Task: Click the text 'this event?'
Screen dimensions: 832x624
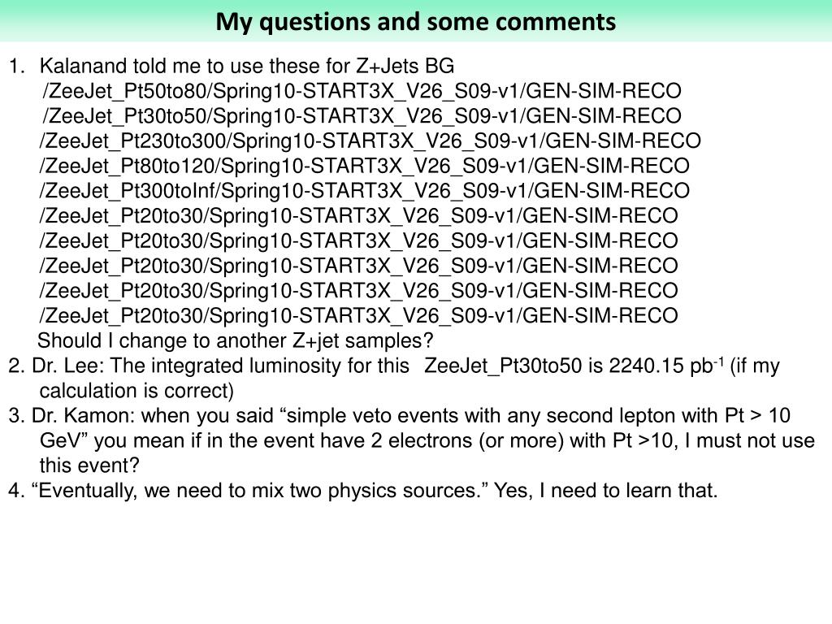Action: click(89, 466)
